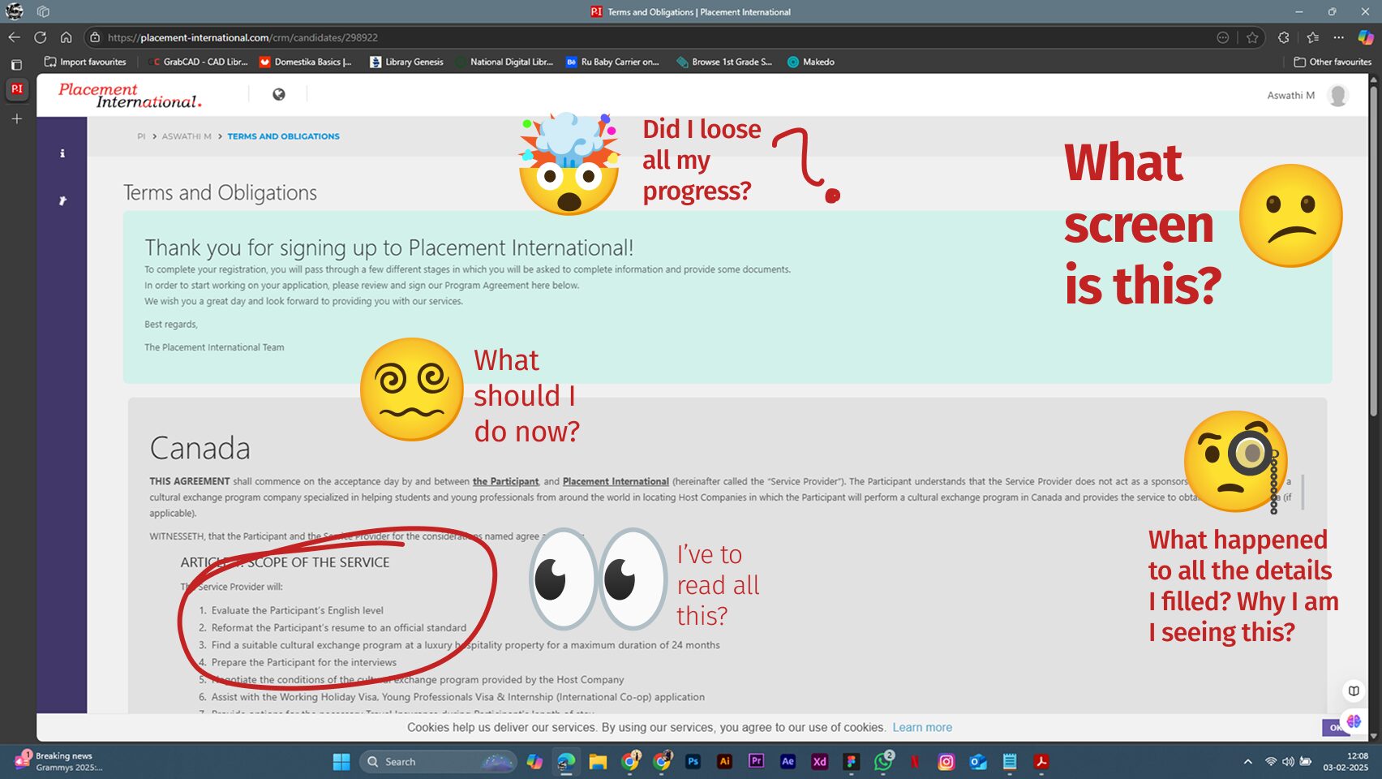The width and height of the screenshot is (1382, 779).
Task: Open Instagram from the taskbar
Action: point(946,761)
